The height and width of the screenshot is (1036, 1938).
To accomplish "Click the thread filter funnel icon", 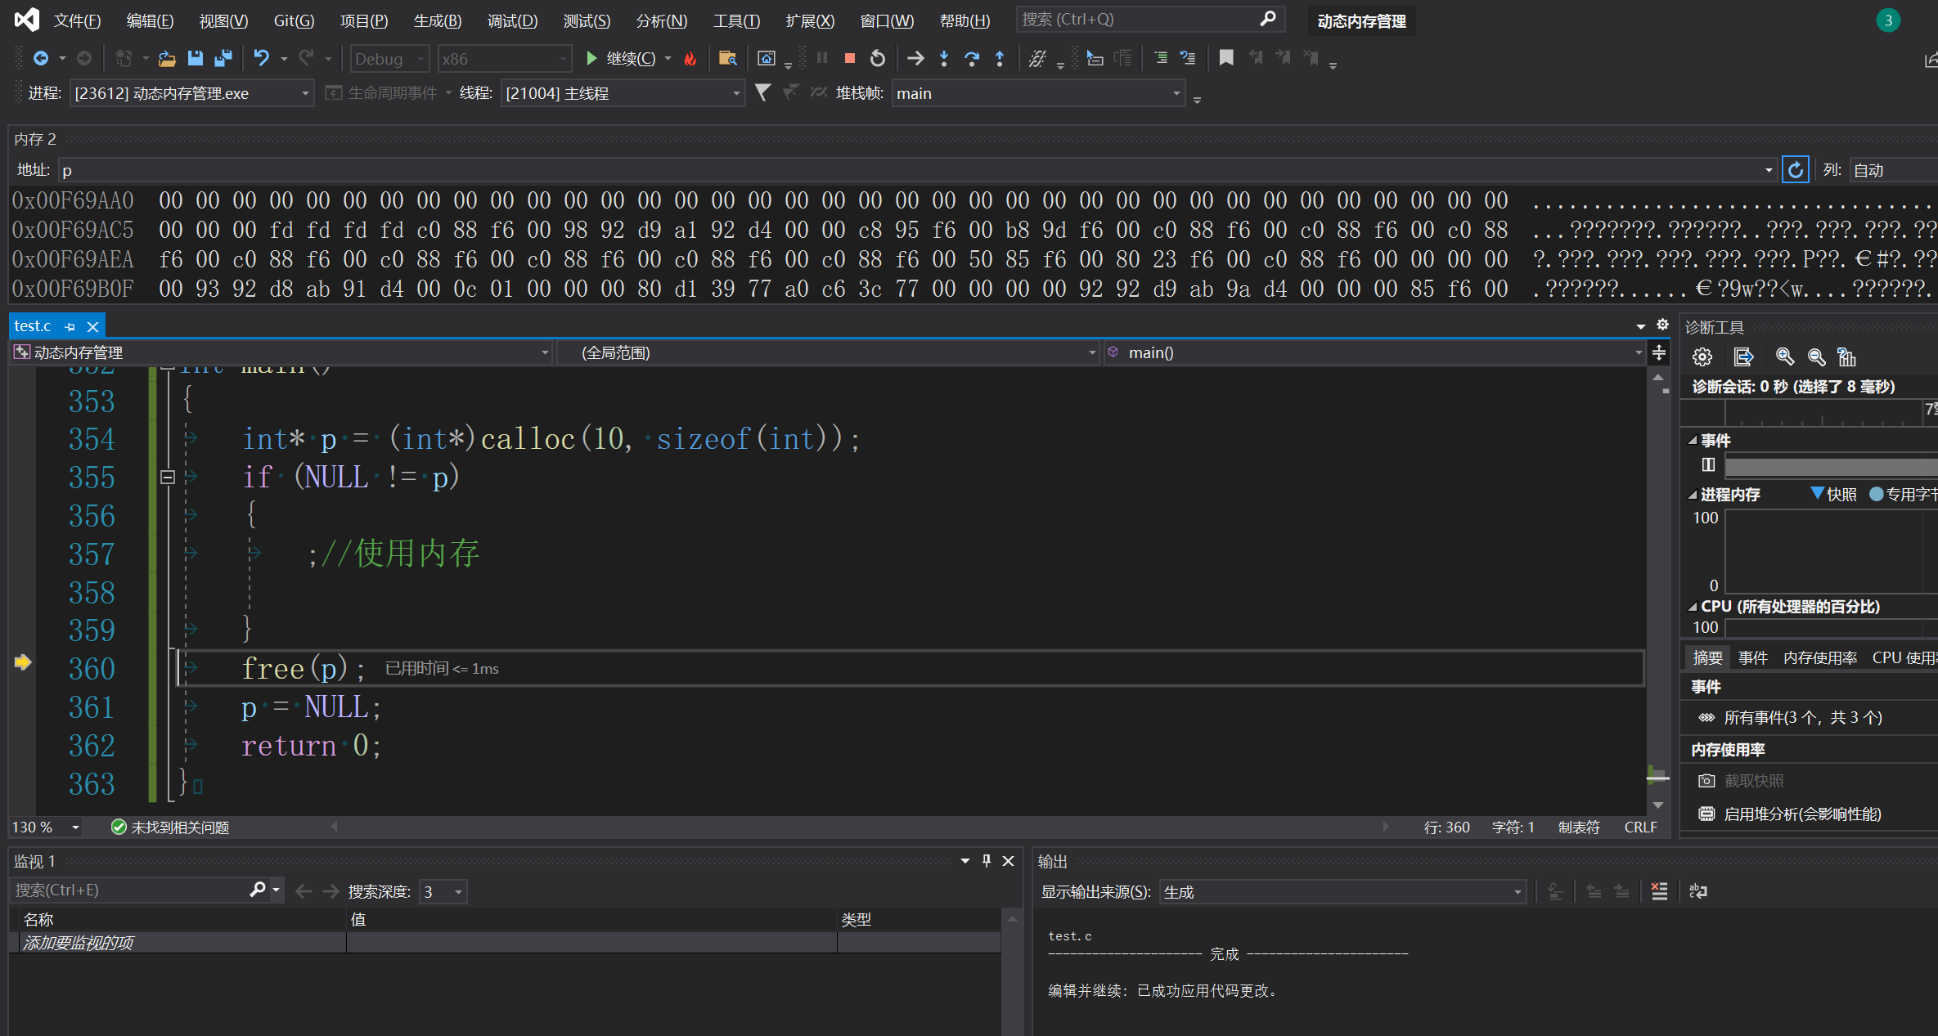I will pos(762,92).
